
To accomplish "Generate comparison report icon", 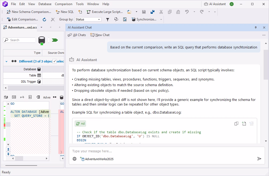I will pyautogui.click(x=125, y=19).
